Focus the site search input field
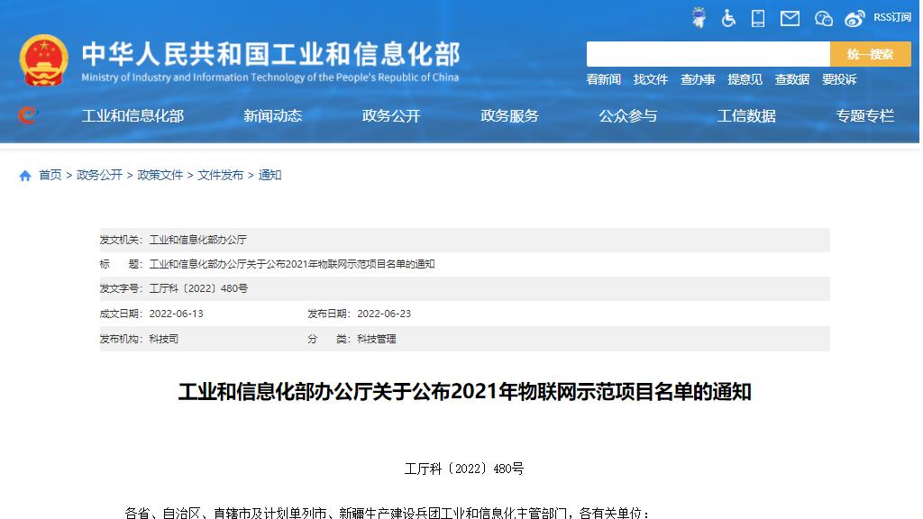 point(708,54)
